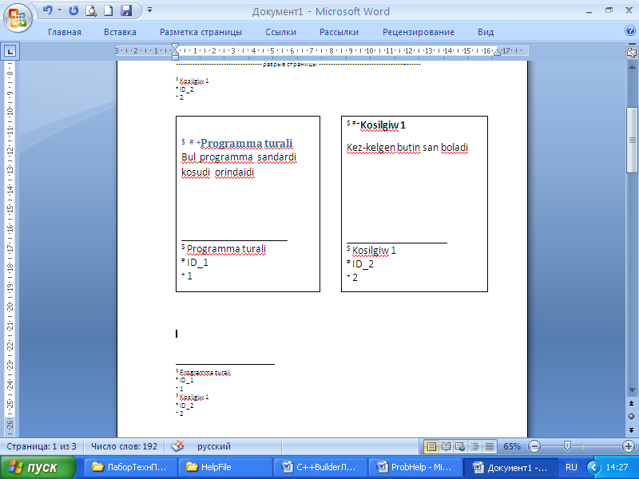639x479 pixels.
Task: Click the heading Kosilgiw 1 in right box
Action: pyautogui.click(x=383, y=125)
